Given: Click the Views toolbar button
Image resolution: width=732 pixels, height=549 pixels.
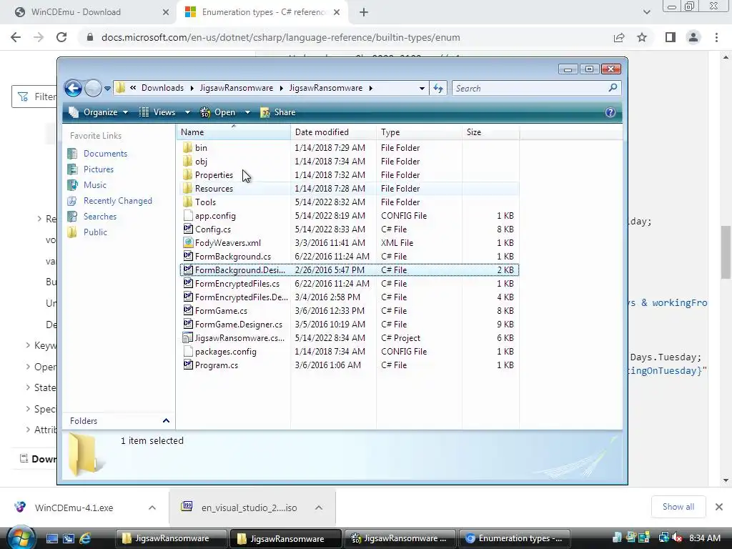Looking at the screenshot, I should click(158, 112).
